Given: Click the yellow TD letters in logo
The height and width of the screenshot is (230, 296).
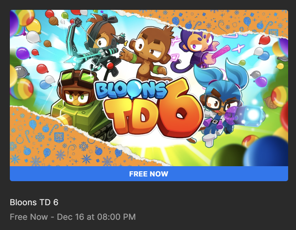Looking at the screenshot, I should 132,117.
